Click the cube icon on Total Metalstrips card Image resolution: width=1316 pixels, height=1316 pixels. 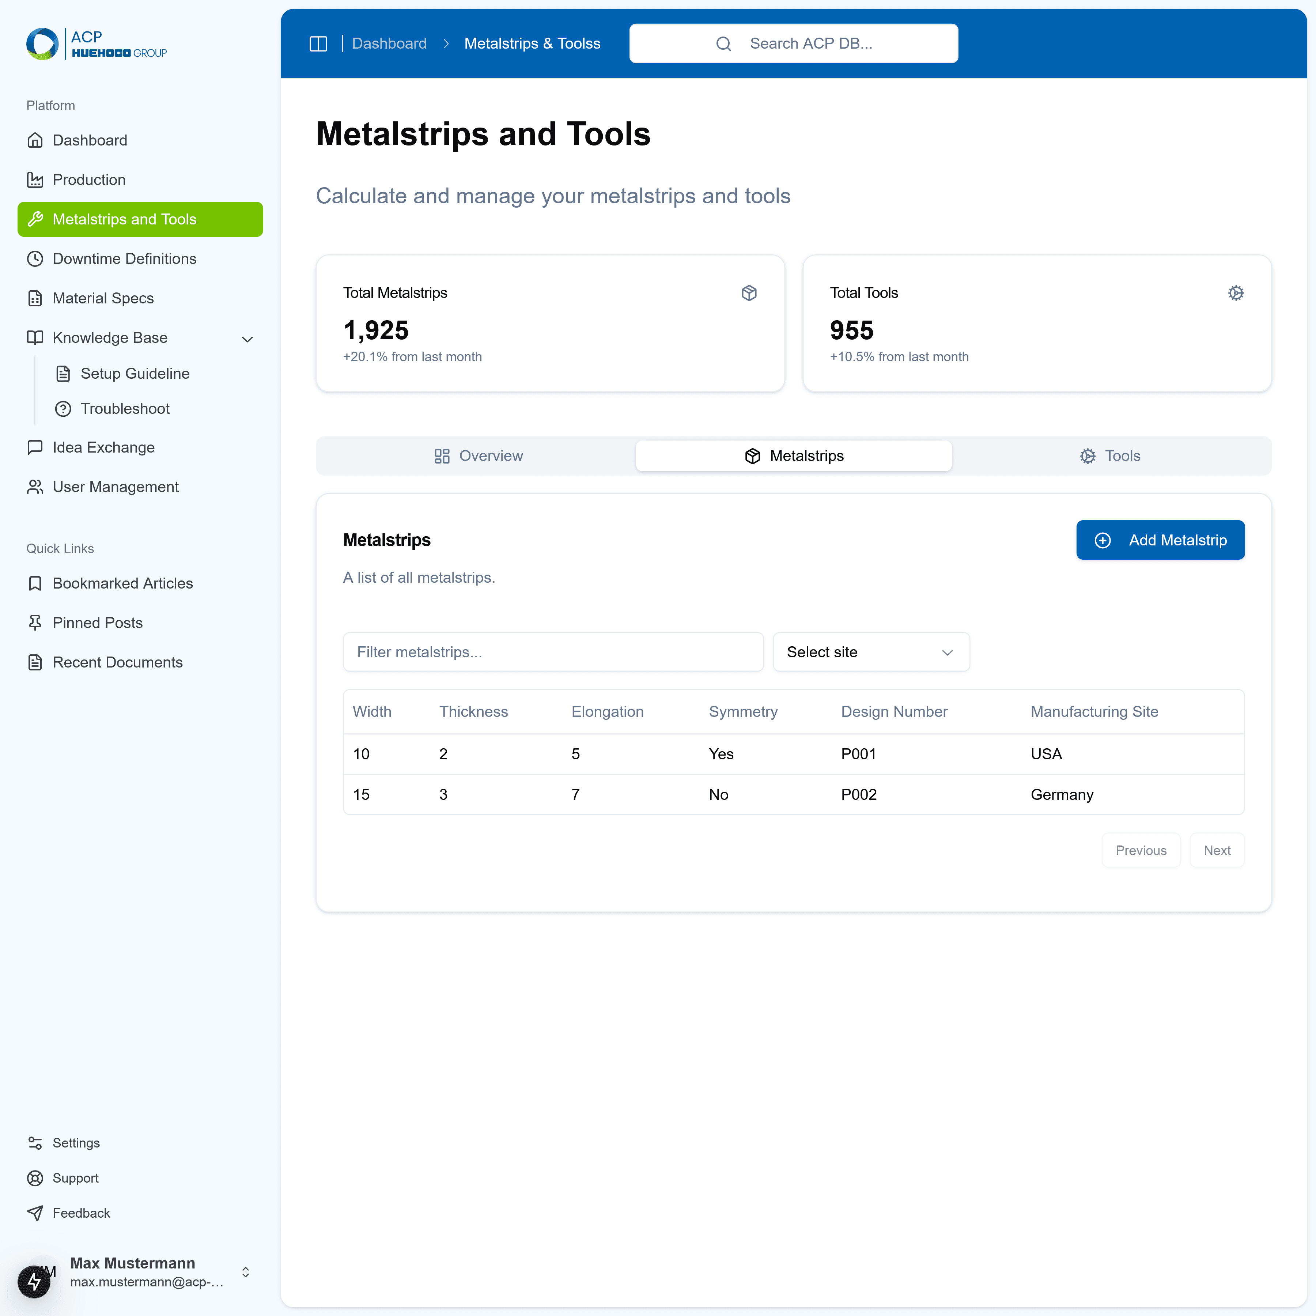[749, 293]
